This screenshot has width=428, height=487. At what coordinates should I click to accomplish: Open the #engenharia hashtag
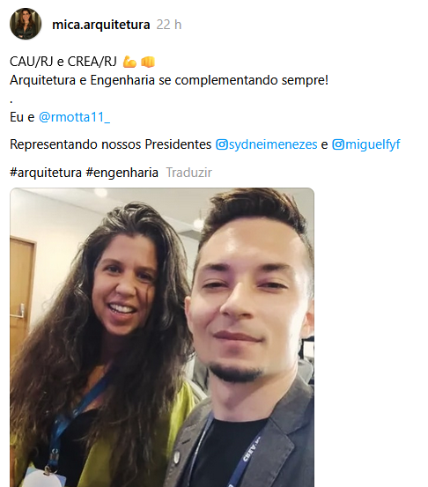pyautogui.click(x=122, y=173)
